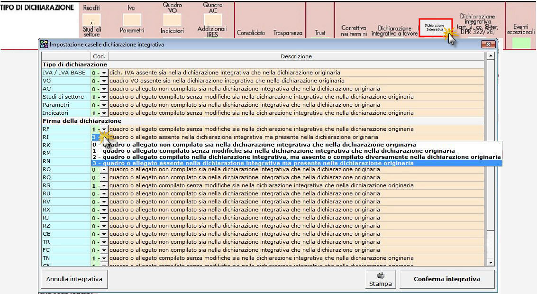Expand the Studi di settore code dropdown
537x294 pixels.
click(x=104, y=97)
